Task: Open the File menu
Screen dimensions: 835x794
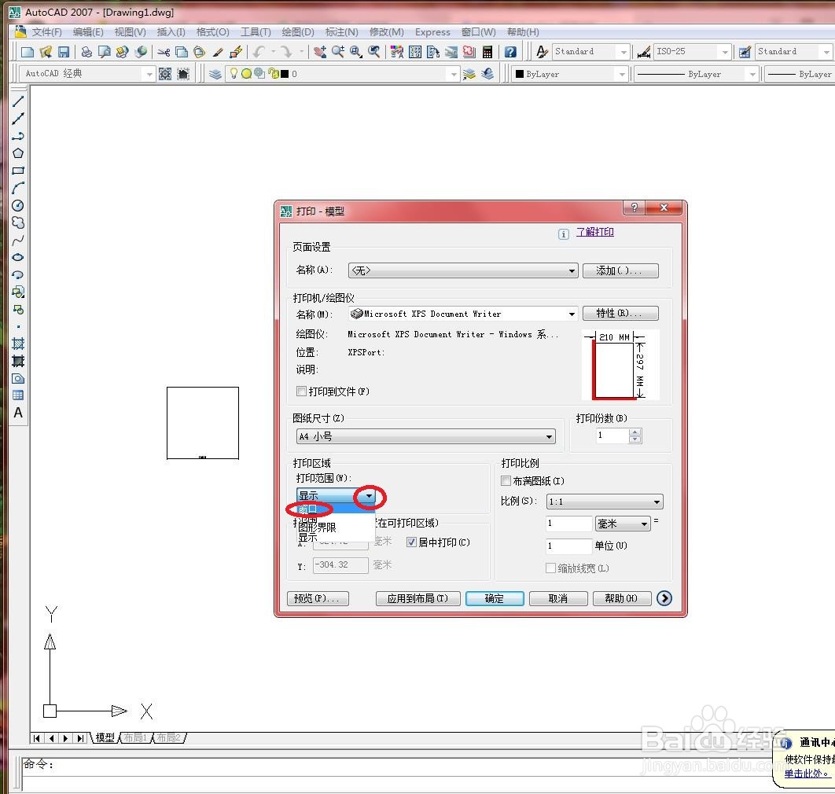Action: (46, 32)
